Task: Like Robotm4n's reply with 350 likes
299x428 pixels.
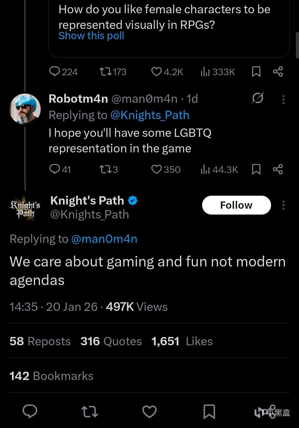Action: (156, 169)
